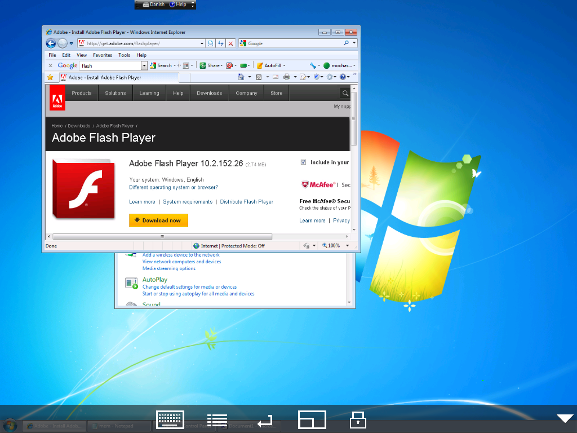
Task: Click the Compatibility View icon by the address bar
Action: (211, 43)
